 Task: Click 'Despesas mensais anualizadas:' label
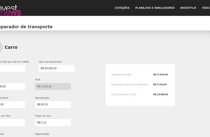point(130,84)
